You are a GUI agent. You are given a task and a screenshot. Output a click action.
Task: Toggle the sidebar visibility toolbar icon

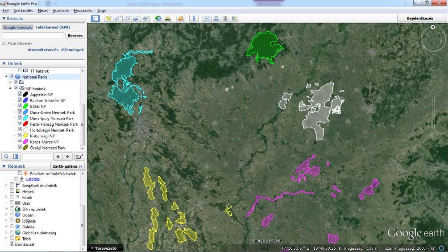click(95, 18)
